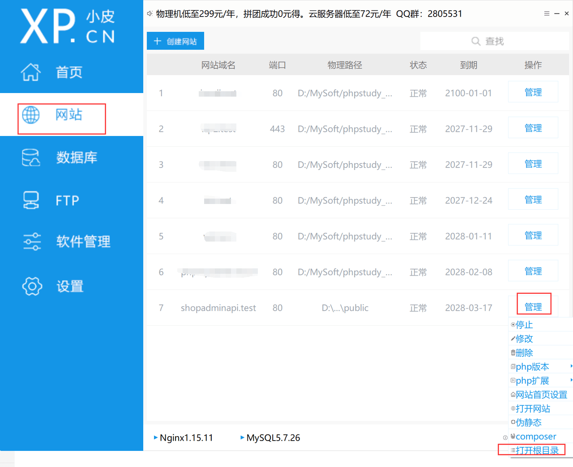Expand the php版本 submenu
The height and width of the screenshot is (467, 573).
point(541,366)
